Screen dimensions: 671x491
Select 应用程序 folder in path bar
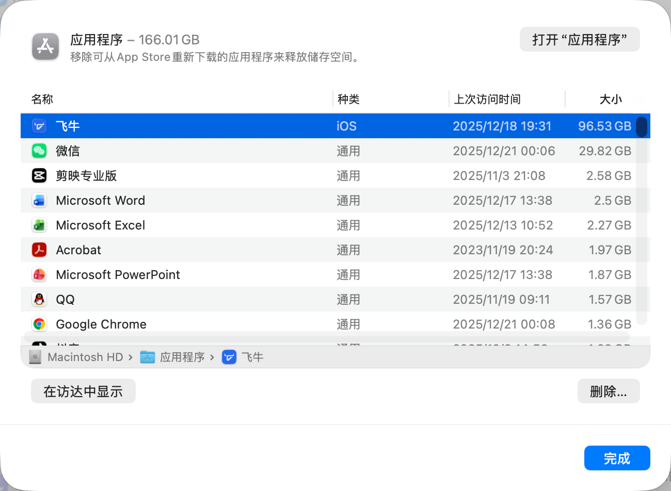[x=182, y=357]
